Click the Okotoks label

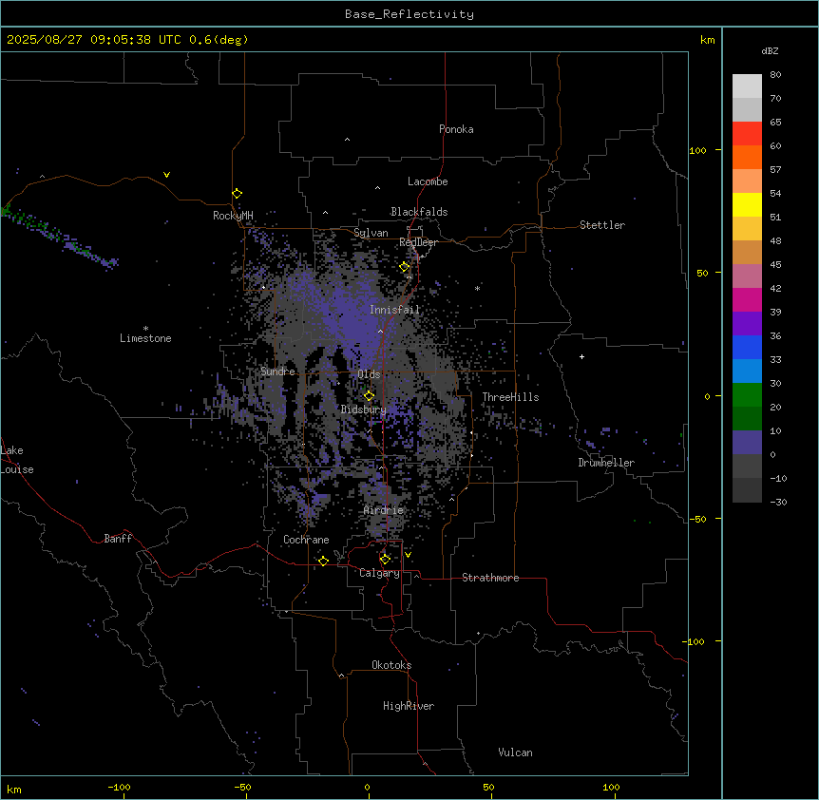coord(391,665)
